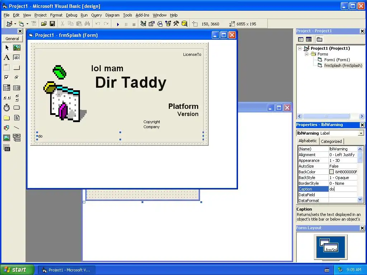Open the Debug menu

point(71,15)
